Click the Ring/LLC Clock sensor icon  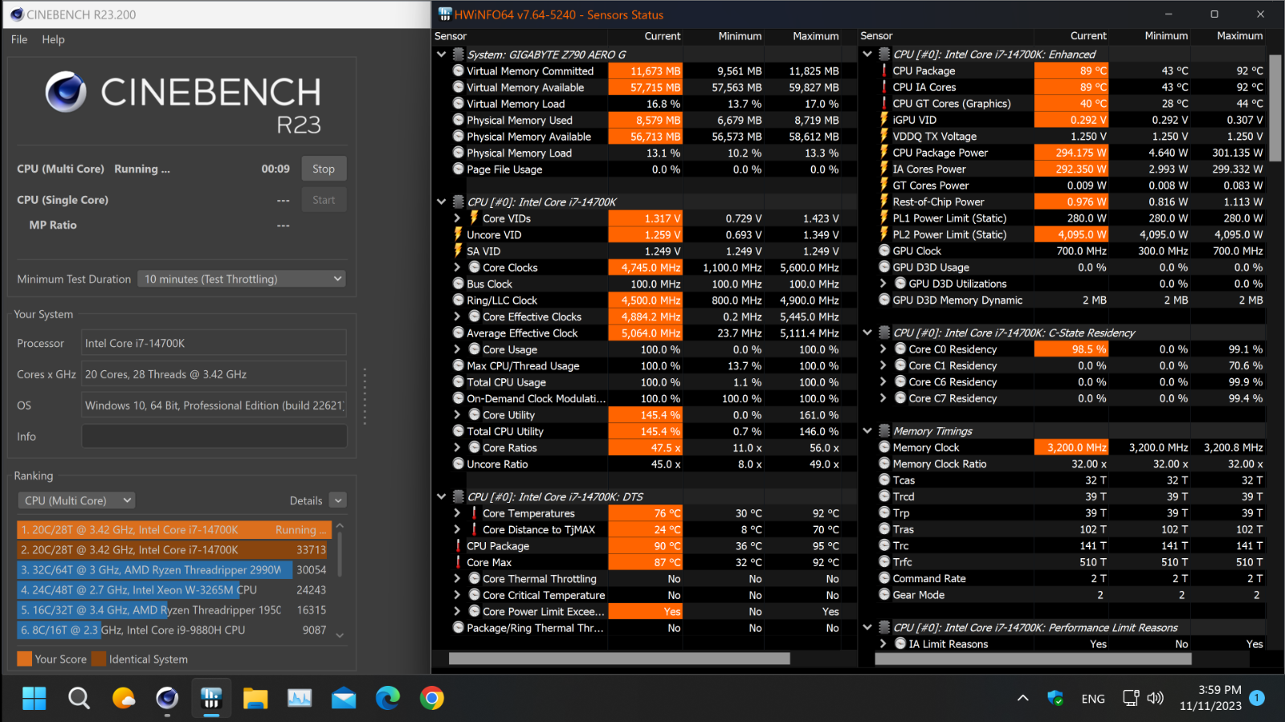[459, 300]
